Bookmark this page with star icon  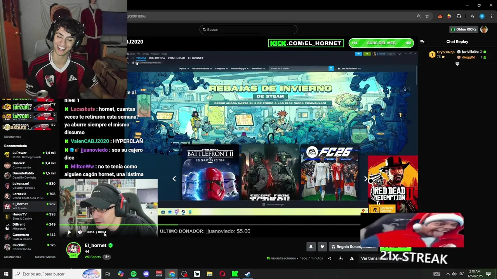(427, 16)
